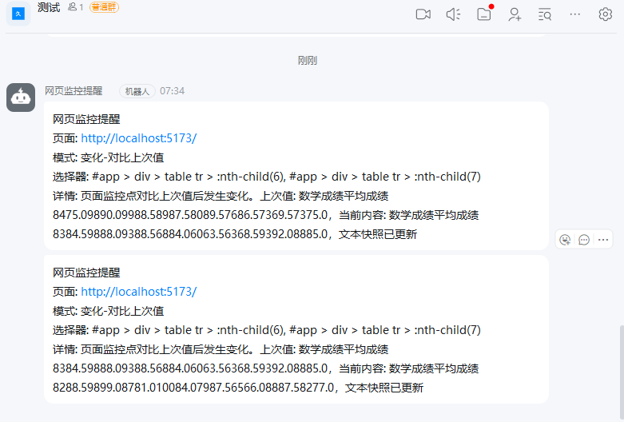This screenshot has height=422, width=624.
Task: Click the line starting 8475.09890 in first message
Action: click(x=266, y=215)
